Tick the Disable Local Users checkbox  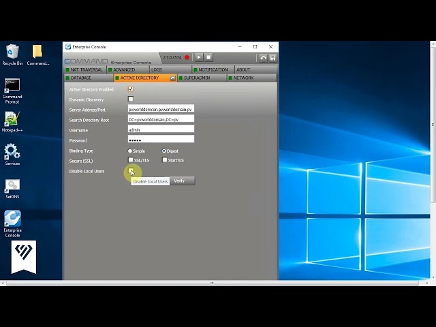click(x=130, y=170)
